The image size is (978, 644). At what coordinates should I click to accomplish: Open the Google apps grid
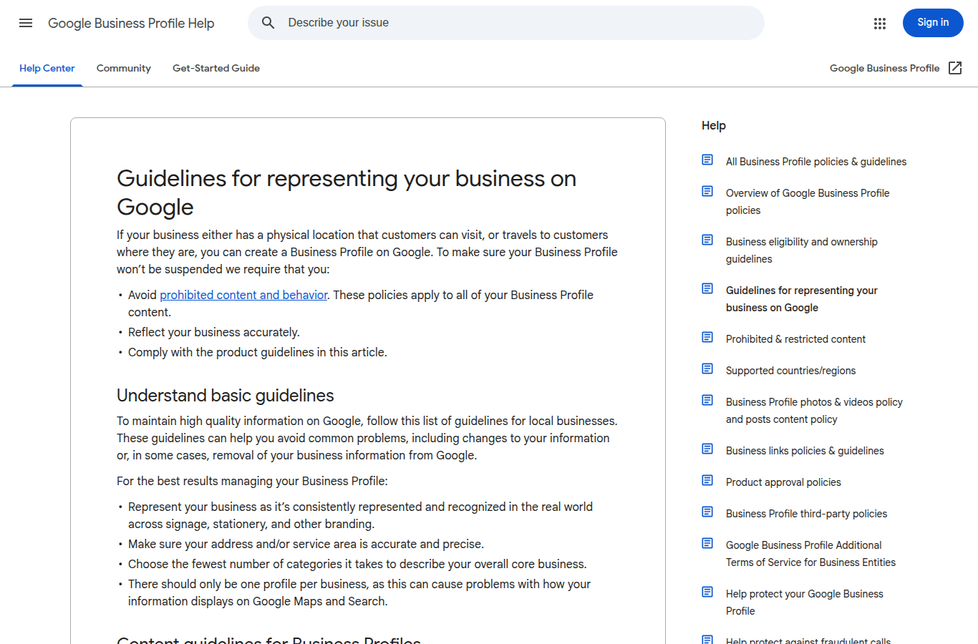click(880, 24)
